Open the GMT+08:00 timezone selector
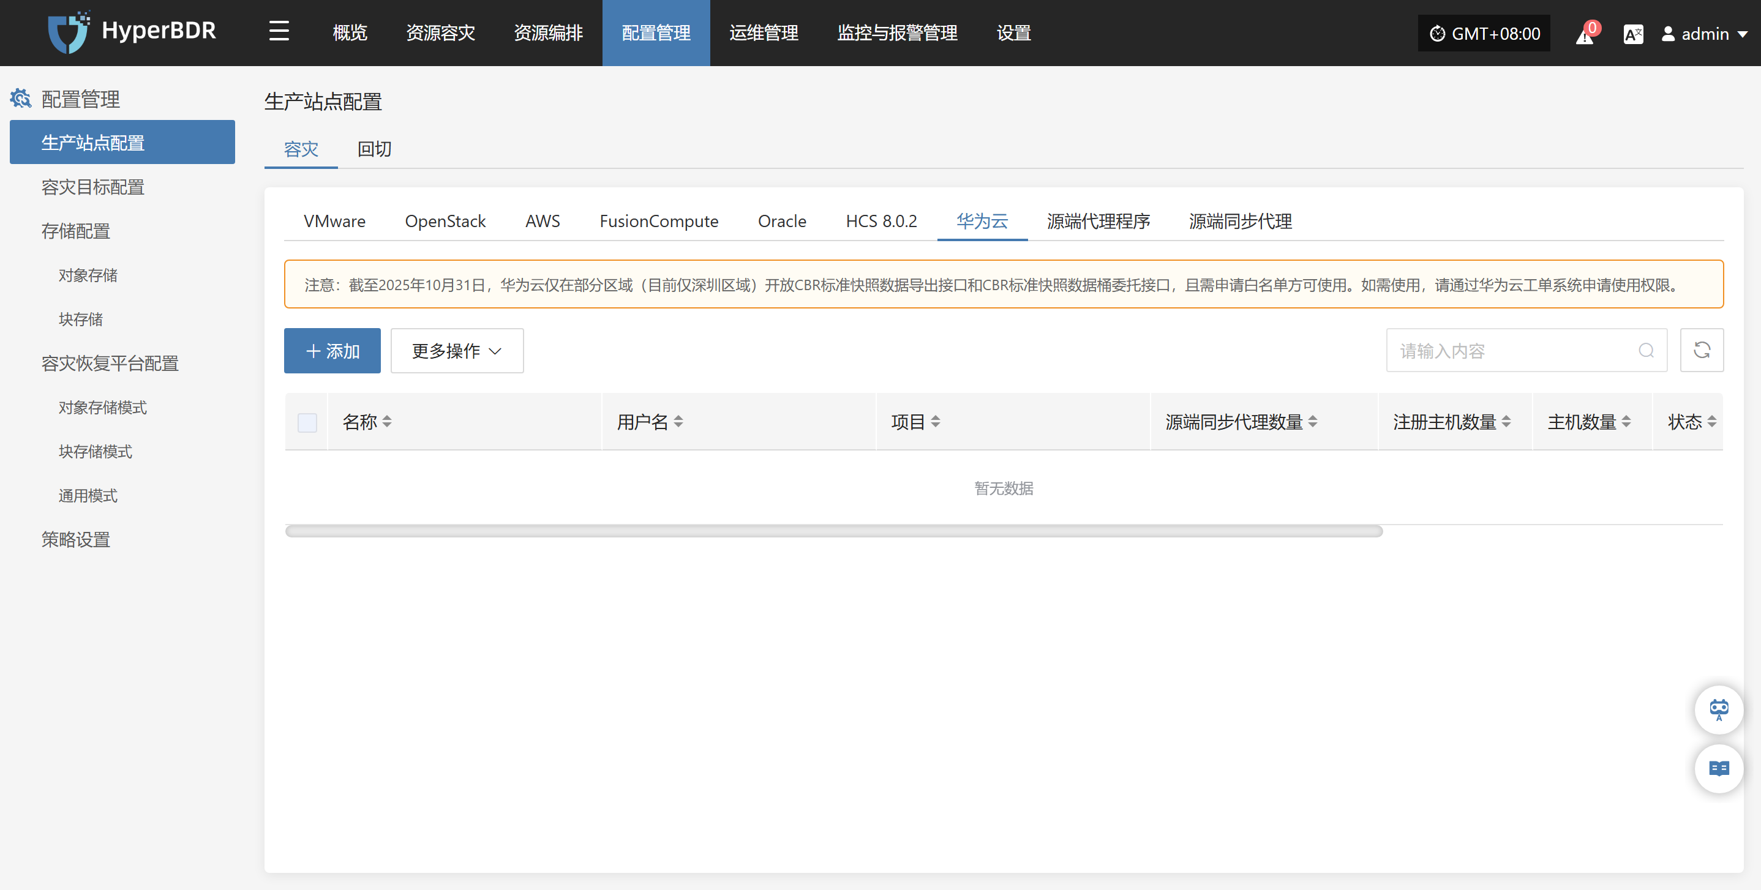The width and height of the screenshot is (1761, 890). pos(1484,34)
